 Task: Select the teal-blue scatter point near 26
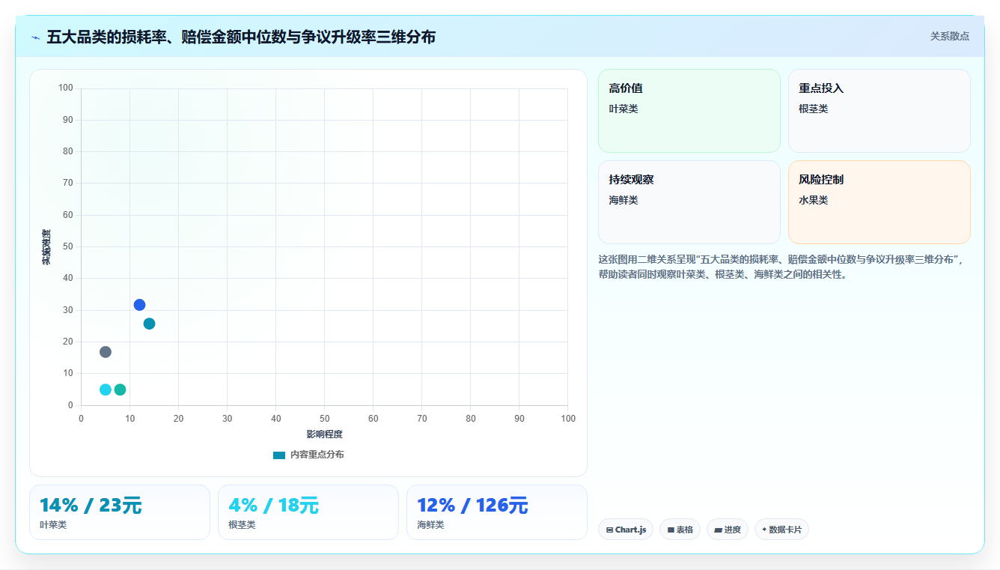(149, 324)
